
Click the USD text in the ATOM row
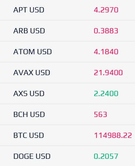point(44,52)
